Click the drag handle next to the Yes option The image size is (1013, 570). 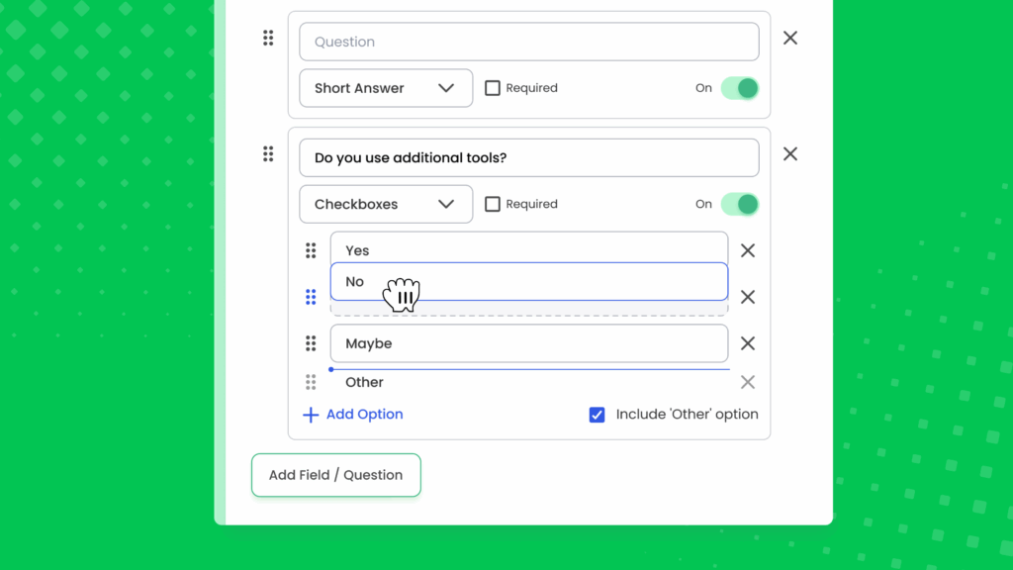[x=312, y=250]
